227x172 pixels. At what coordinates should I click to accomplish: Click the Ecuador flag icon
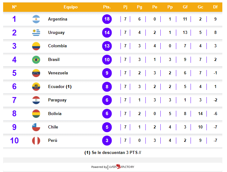36,86
